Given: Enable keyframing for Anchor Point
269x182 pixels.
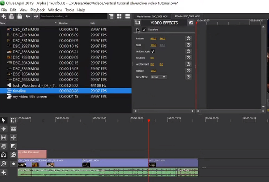Looking at the screenshot, I should click(189, 64).
